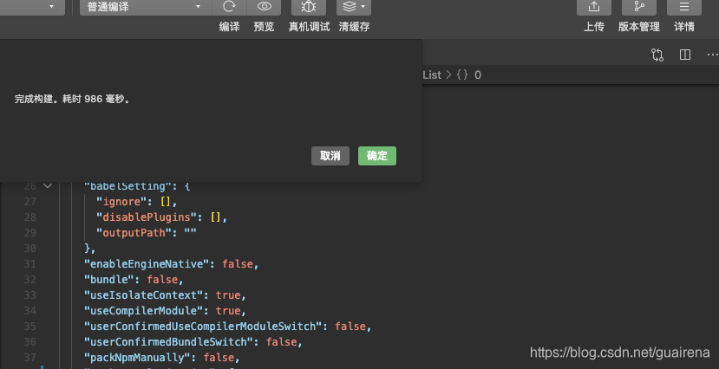
Task: Click the false value of enableEngineNative
Action: click(238, 264)
